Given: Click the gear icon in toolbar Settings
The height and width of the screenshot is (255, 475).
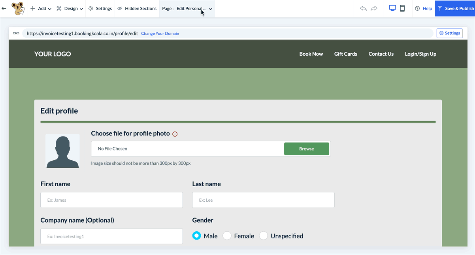Looking at the screenshot, I should point(91,8).
